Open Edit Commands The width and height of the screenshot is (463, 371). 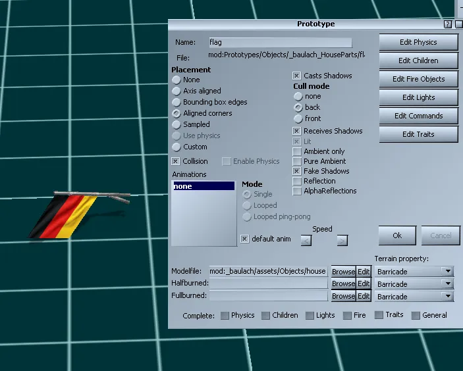click(x=418, y=116)
